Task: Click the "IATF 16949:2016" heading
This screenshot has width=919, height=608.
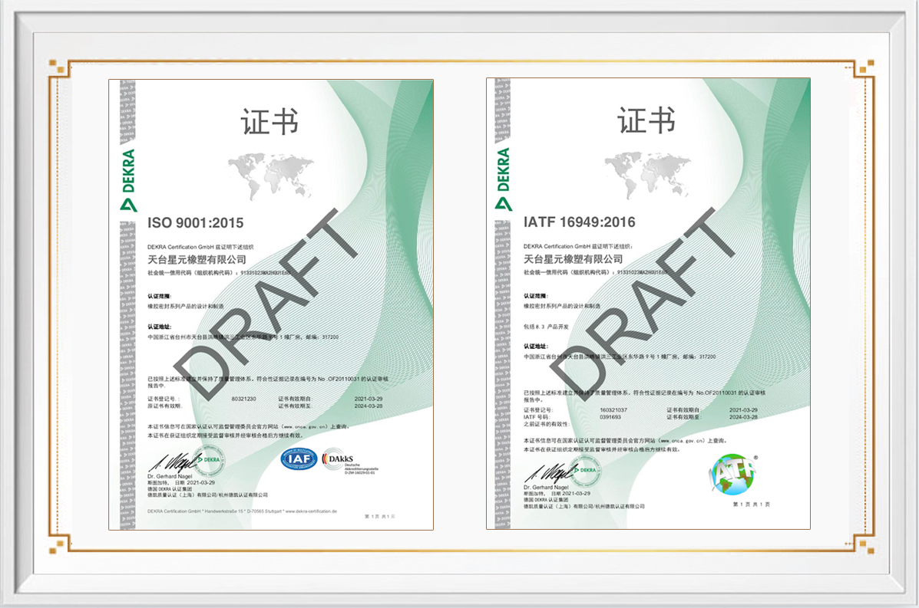Action: pyautogui.click(x=579, y=222)
